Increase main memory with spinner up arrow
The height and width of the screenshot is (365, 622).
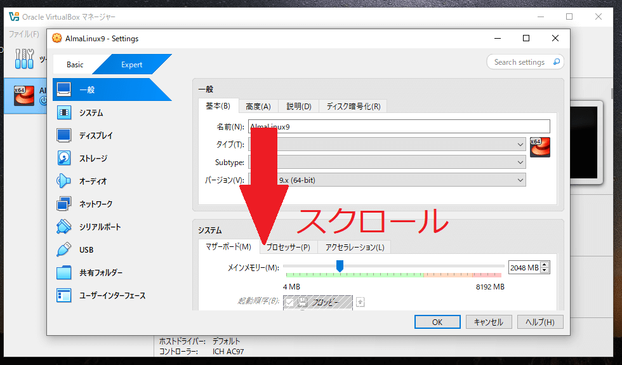click(x=545, y=265)
